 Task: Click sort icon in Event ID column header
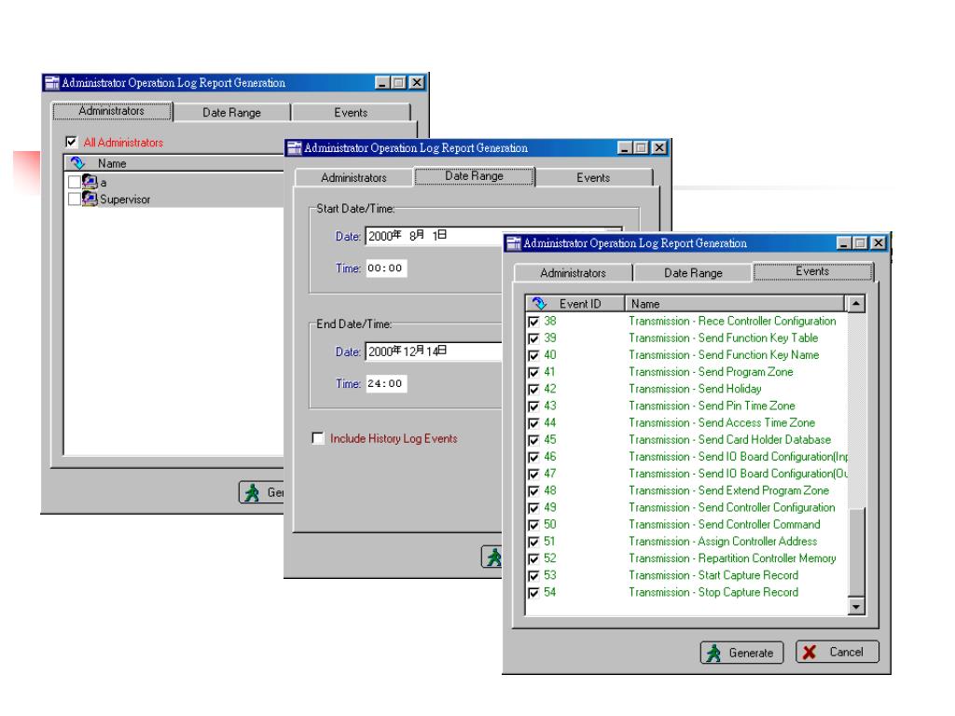(x=539, y=303)
